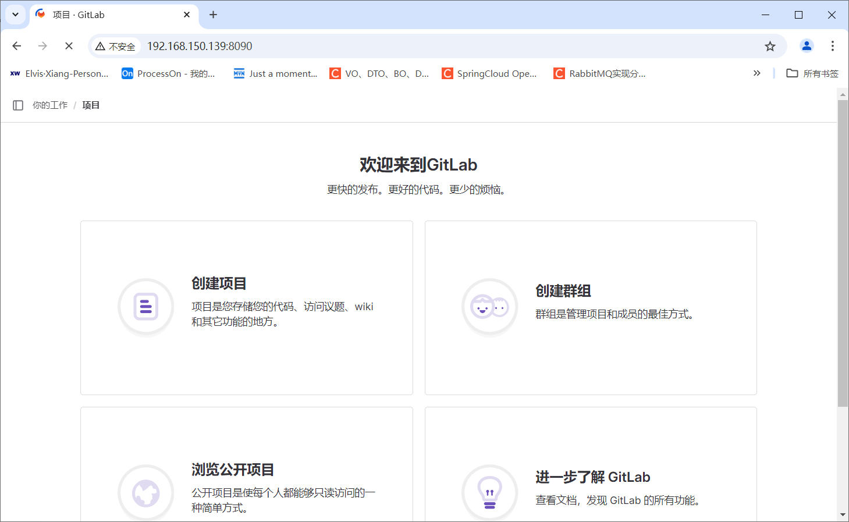
Task: Stop page loading with the X button
Action: [69, 46]
